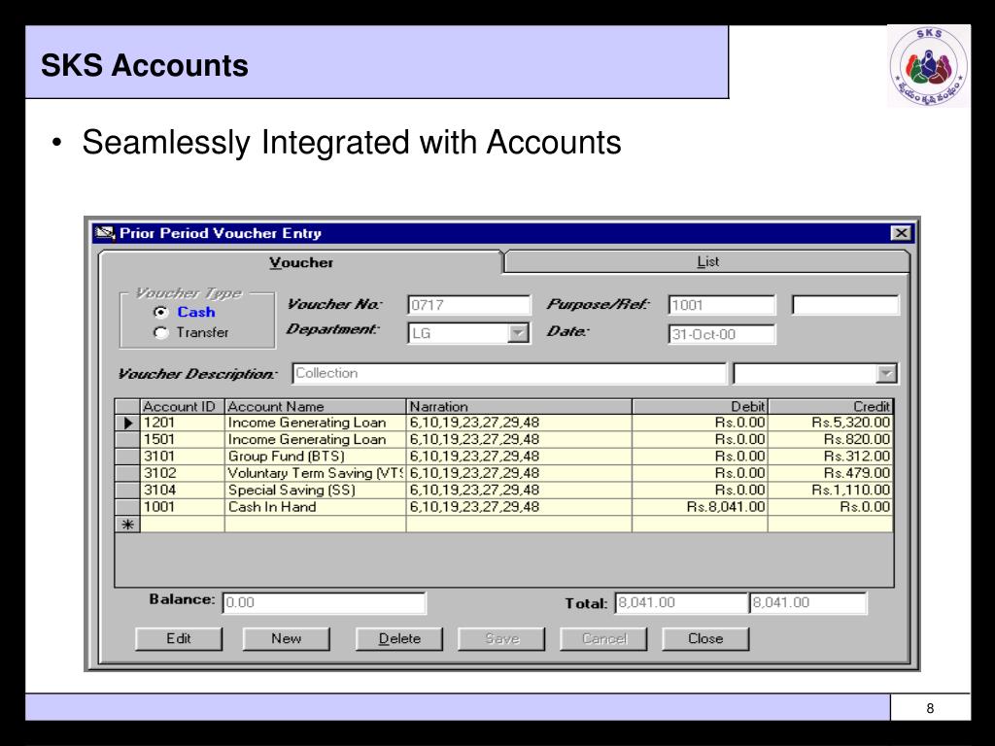Click the Debit column header
Screen dimensions: 995x746
[700, 407]
